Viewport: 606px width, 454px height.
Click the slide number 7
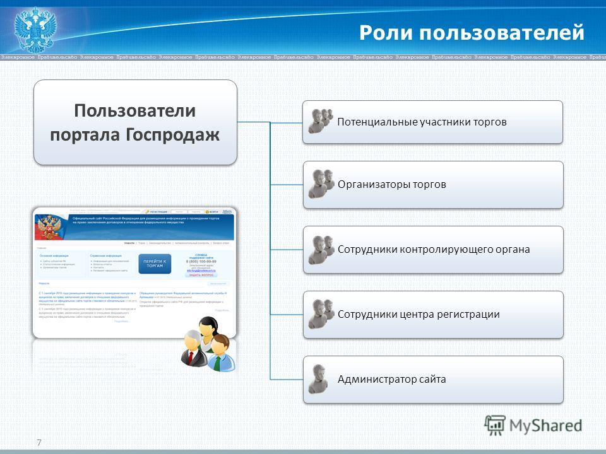[x=39, y=443]
